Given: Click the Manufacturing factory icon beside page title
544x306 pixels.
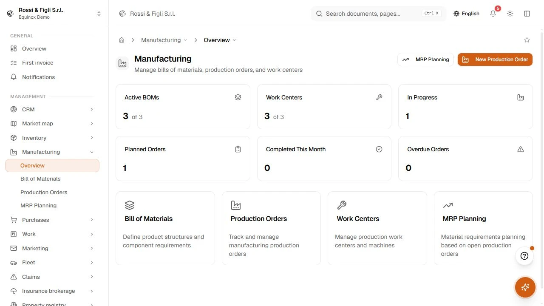Looking at the screenshot, I should click(122, 64).
